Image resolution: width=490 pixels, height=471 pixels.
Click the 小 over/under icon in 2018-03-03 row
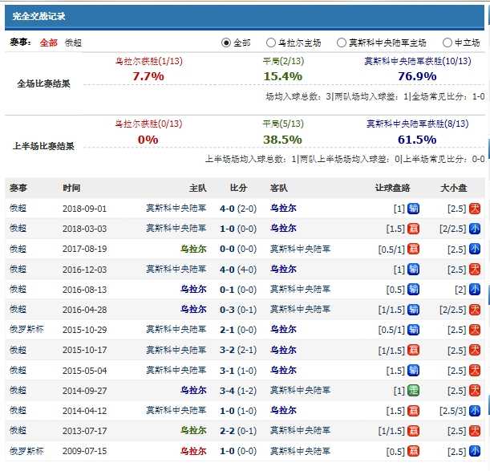(x=475, y=229)
